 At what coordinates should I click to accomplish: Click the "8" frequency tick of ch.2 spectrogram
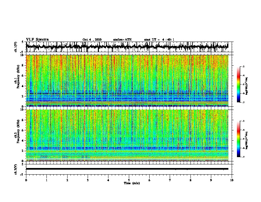(x=23, y=120)
